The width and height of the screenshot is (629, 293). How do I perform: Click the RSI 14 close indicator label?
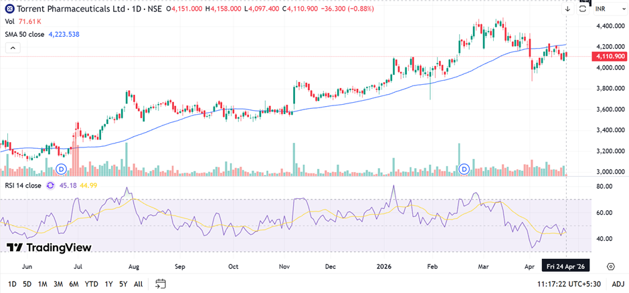point(23,185)
